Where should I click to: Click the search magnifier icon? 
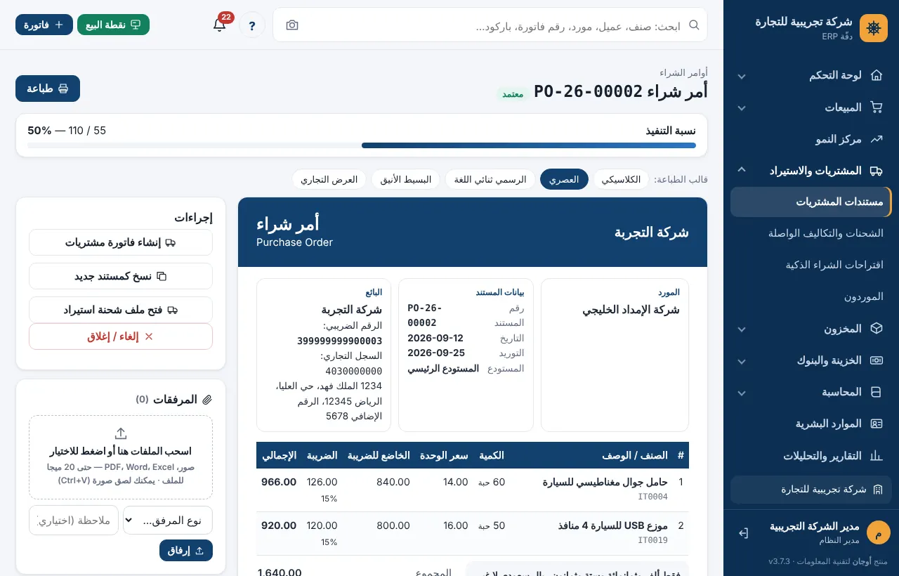click(x=694, y=25)
